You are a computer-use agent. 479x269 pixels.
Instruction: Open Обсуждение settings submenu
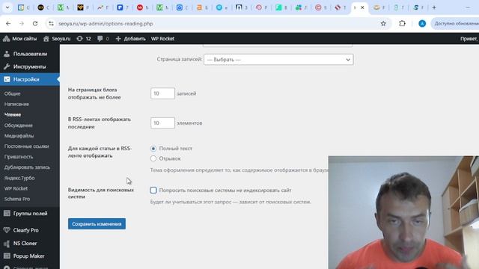[x=18, y=126]
